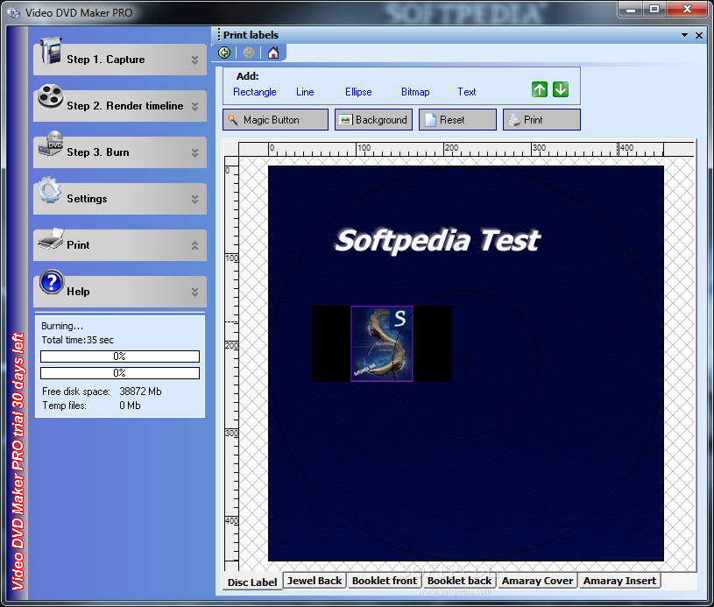
Task: Go back with the green left arrow
Action: (x=224, y=53)
